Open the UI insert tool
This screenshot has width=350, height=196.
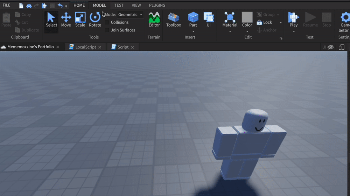(209, 20)
